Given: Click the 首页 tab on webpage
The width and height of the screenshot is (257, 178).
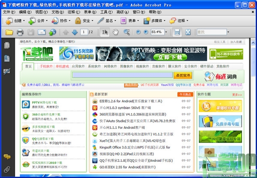Looking at the screenshot, I should [x=28, y=66].
